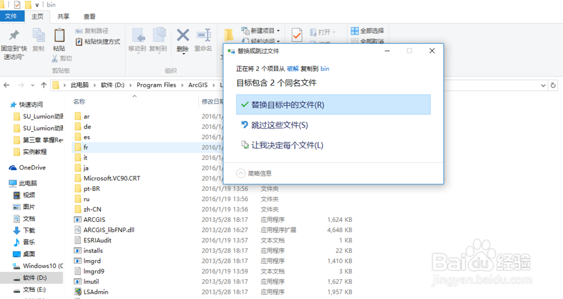This screenshot has height=299, width=563.
Task: Open the New item dropdown
Action: (x=260, y=31)
